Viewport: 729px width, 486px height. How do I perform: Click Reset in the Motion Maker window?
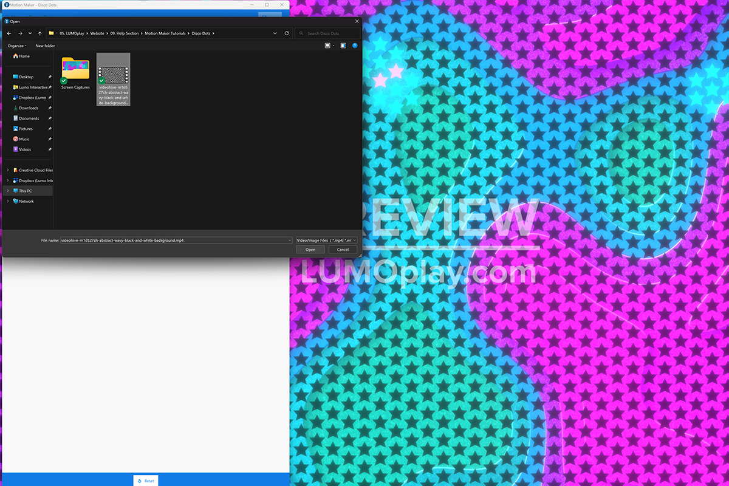point(146,481)
